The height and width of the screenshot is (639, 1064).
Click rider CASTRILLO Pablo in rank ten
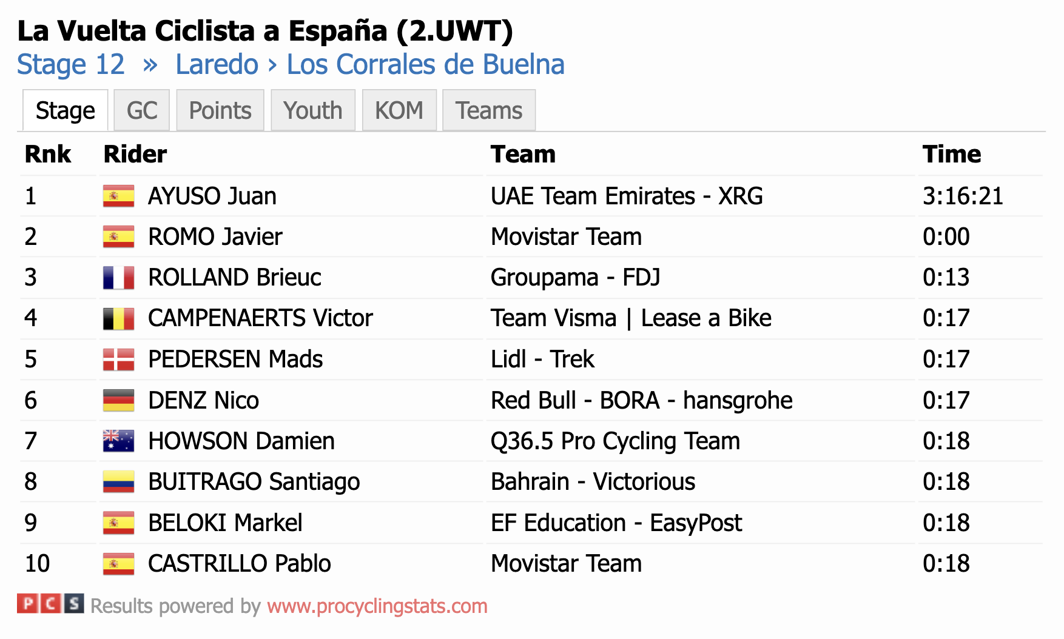pyautogui.click(x=240, y=564)
